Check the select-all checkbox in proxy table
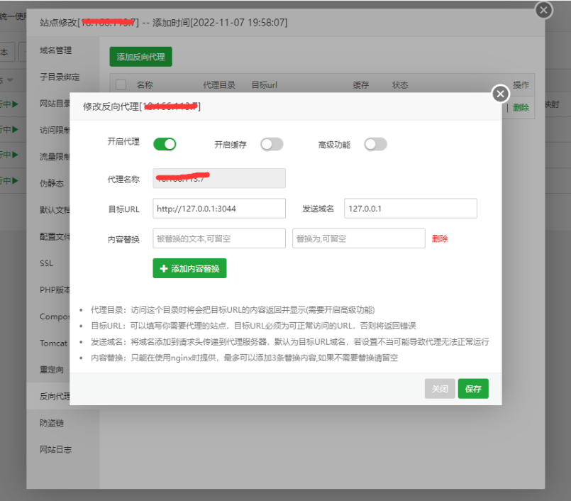Image resolution: width=571 pixels, height=501 pixels. coord(121,84)
